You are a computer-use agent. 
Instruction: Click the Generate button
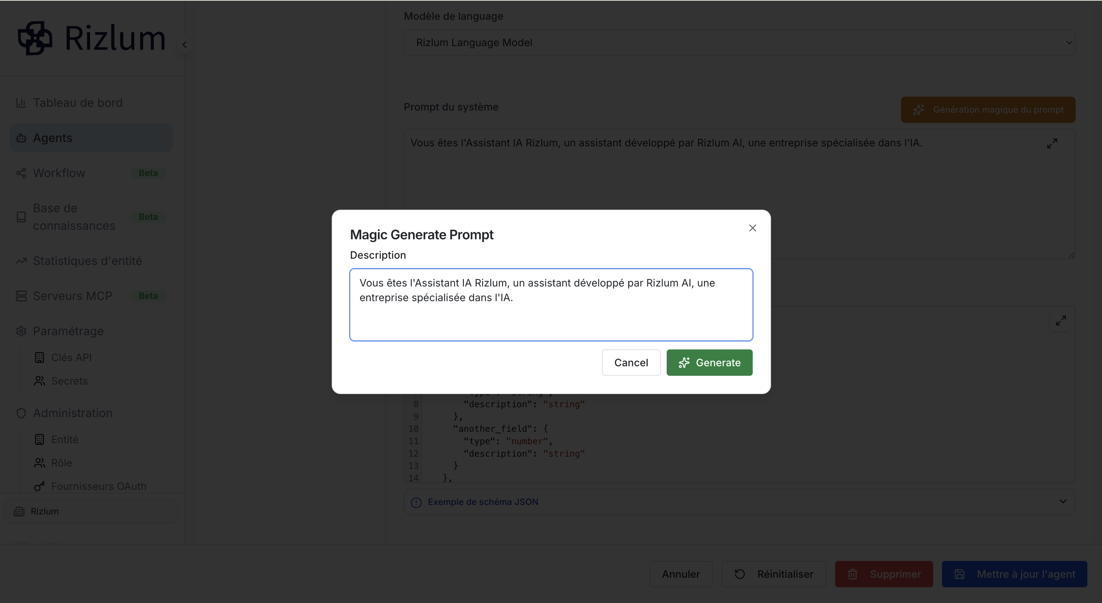(x=709, y=363)
